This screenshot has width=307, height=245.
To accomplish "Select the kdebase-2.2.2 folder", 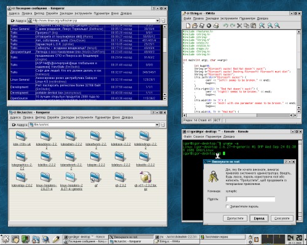I will (x=120, y=136).
